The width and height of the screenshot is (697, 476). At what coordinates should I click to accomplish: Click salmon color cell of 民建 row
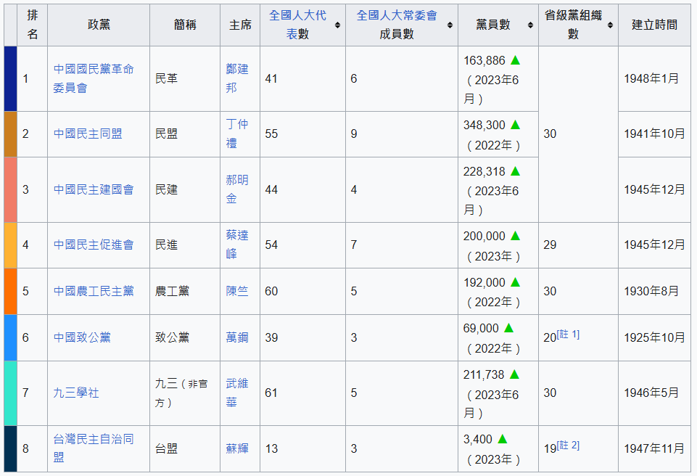[10, 189]
